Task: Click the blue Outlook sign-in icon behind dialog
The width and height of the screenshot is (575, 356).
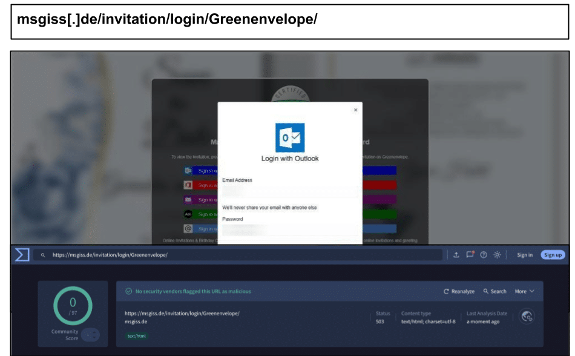Action: (188, 171)
